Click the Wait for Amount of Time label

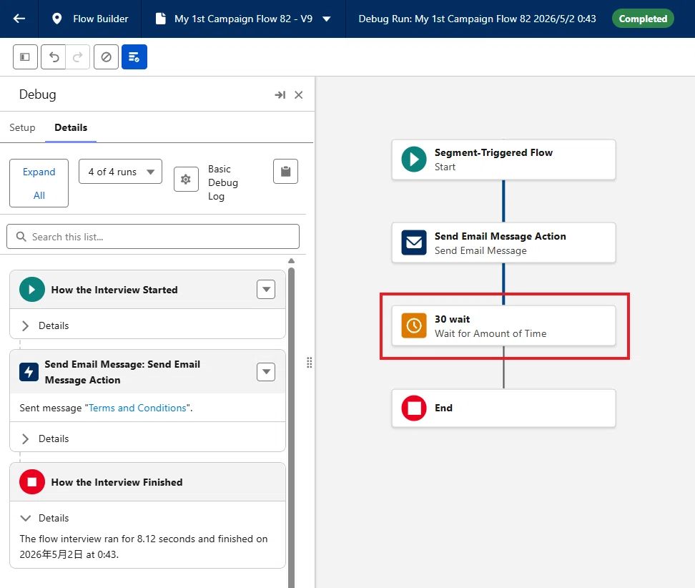point(491,333)
